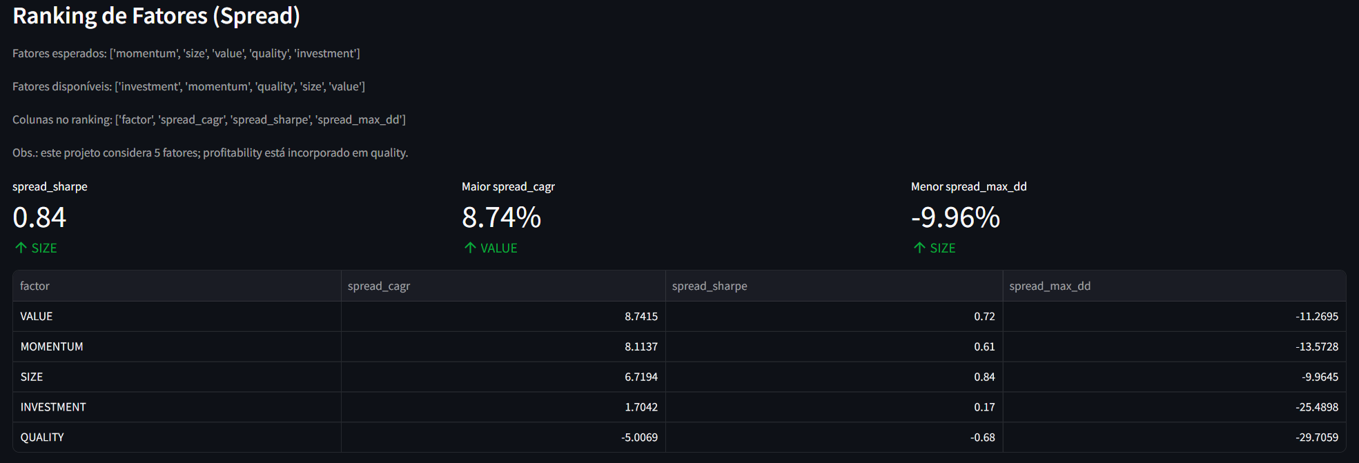1359x463 pixels.
Task: Click the 0.84 spread_sharpe metric value
Action: coord(39,217)
